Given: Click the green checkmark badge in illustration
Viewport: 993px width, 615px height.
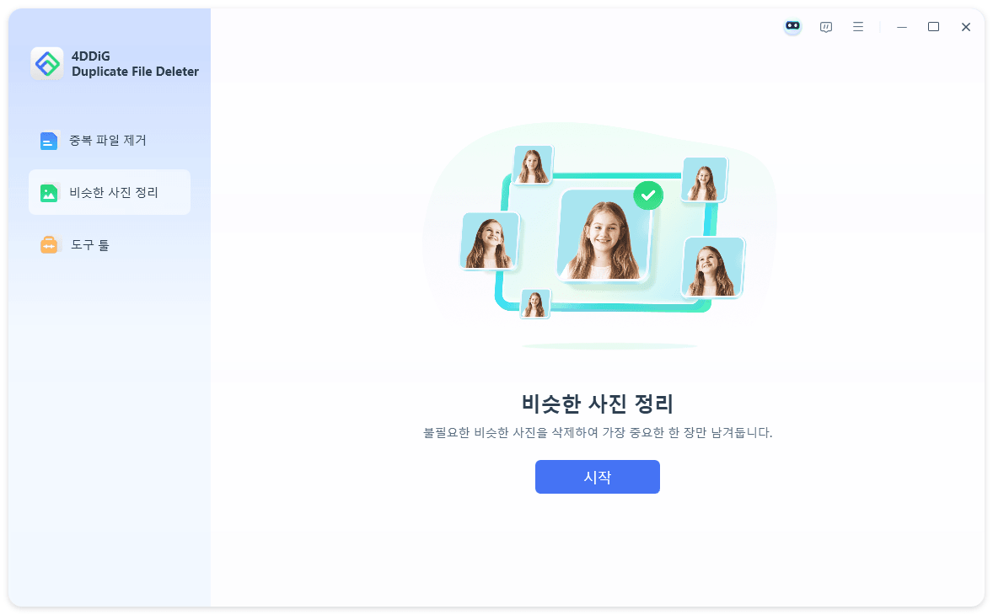Looking at the screenshot, I should coord(648,195).
